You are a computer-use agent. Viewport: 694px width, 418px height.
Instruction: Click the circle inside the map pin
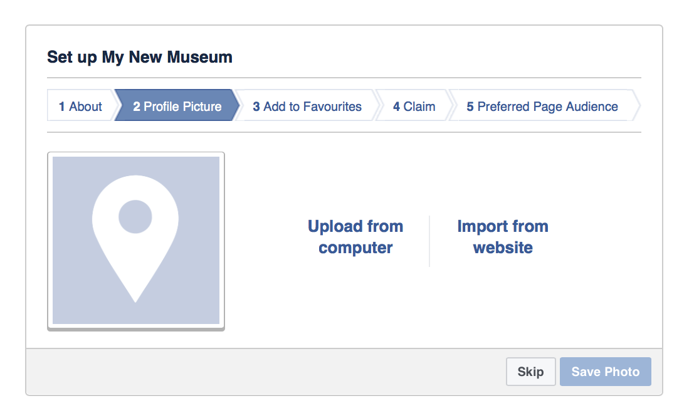click(135, 217)
